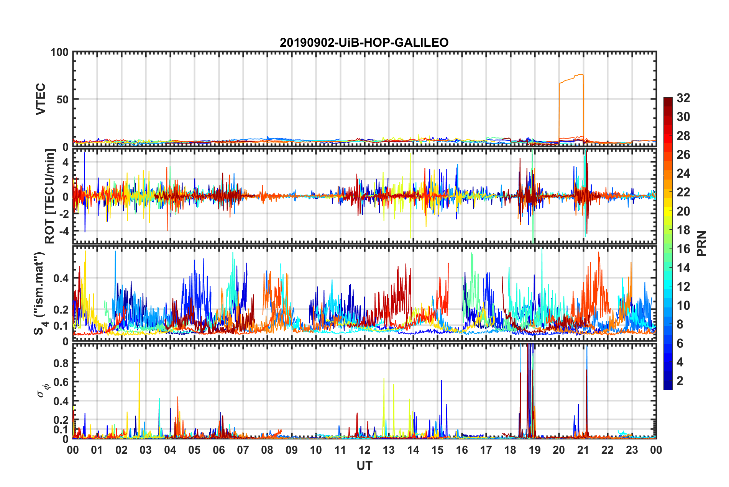729x487 pixels.
Task: Select the 100 tick on VTEC axis
Action: 59,52
